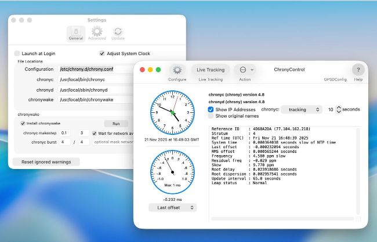This screenshot has width=377, height=242.
Task: Open the Advanced gear icon in Settings
Action: (x=97, y=32)
